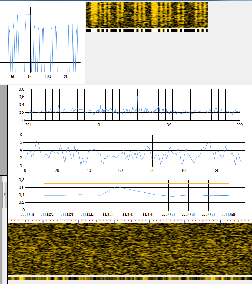
Task: Click the vertical scrollbar up arrow
Action: [x=5, y=179]
